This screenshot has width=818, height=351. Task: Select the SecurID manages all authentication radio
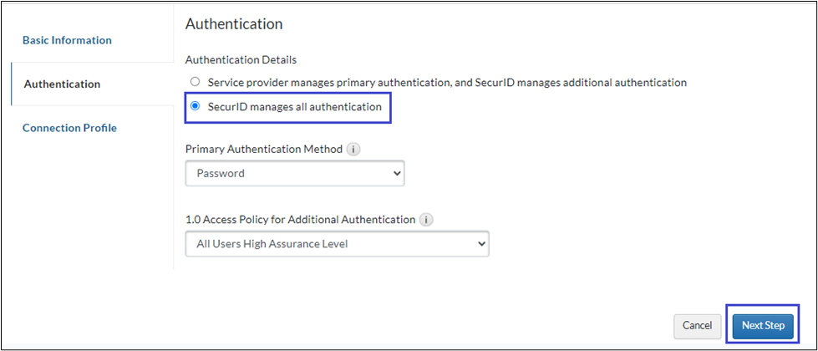(x=196, y=107)
